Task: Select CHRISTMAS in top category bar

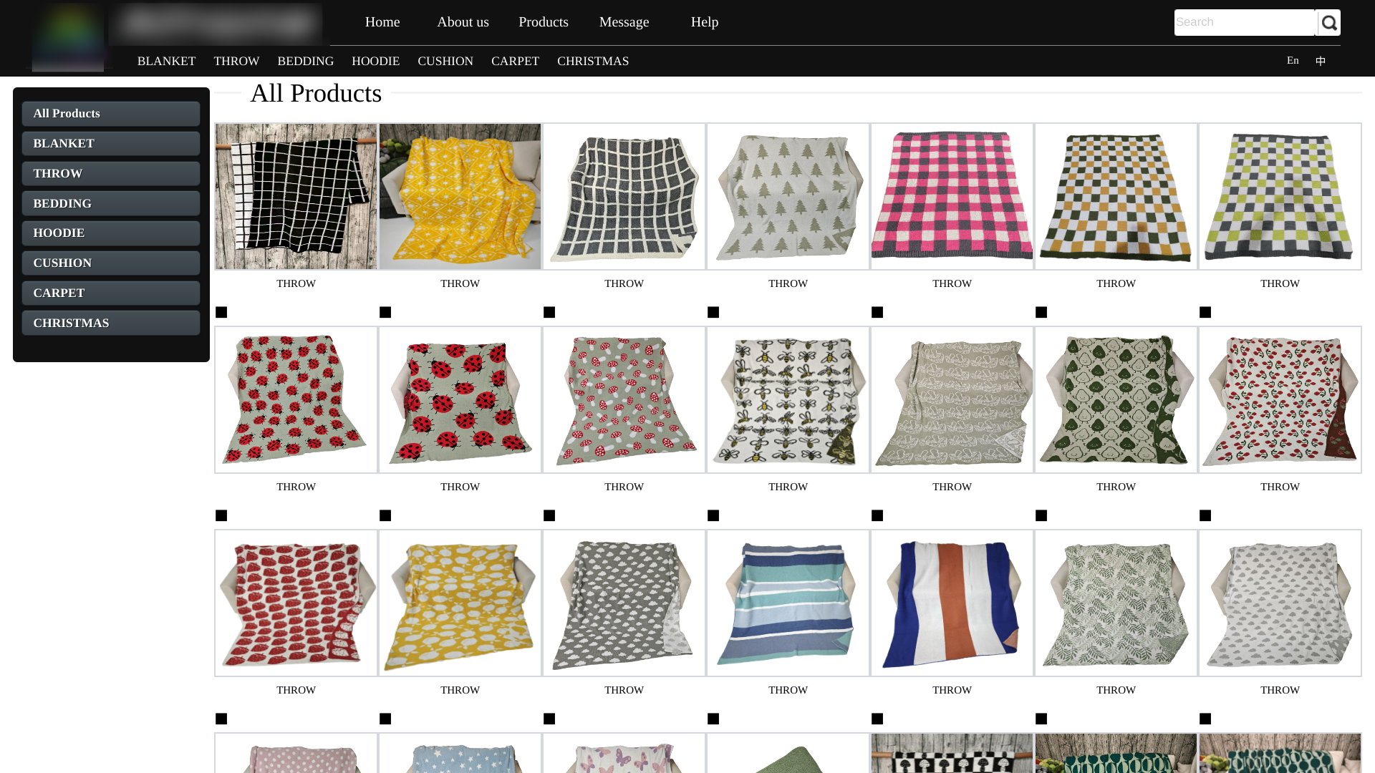Action: click(593, 62)
